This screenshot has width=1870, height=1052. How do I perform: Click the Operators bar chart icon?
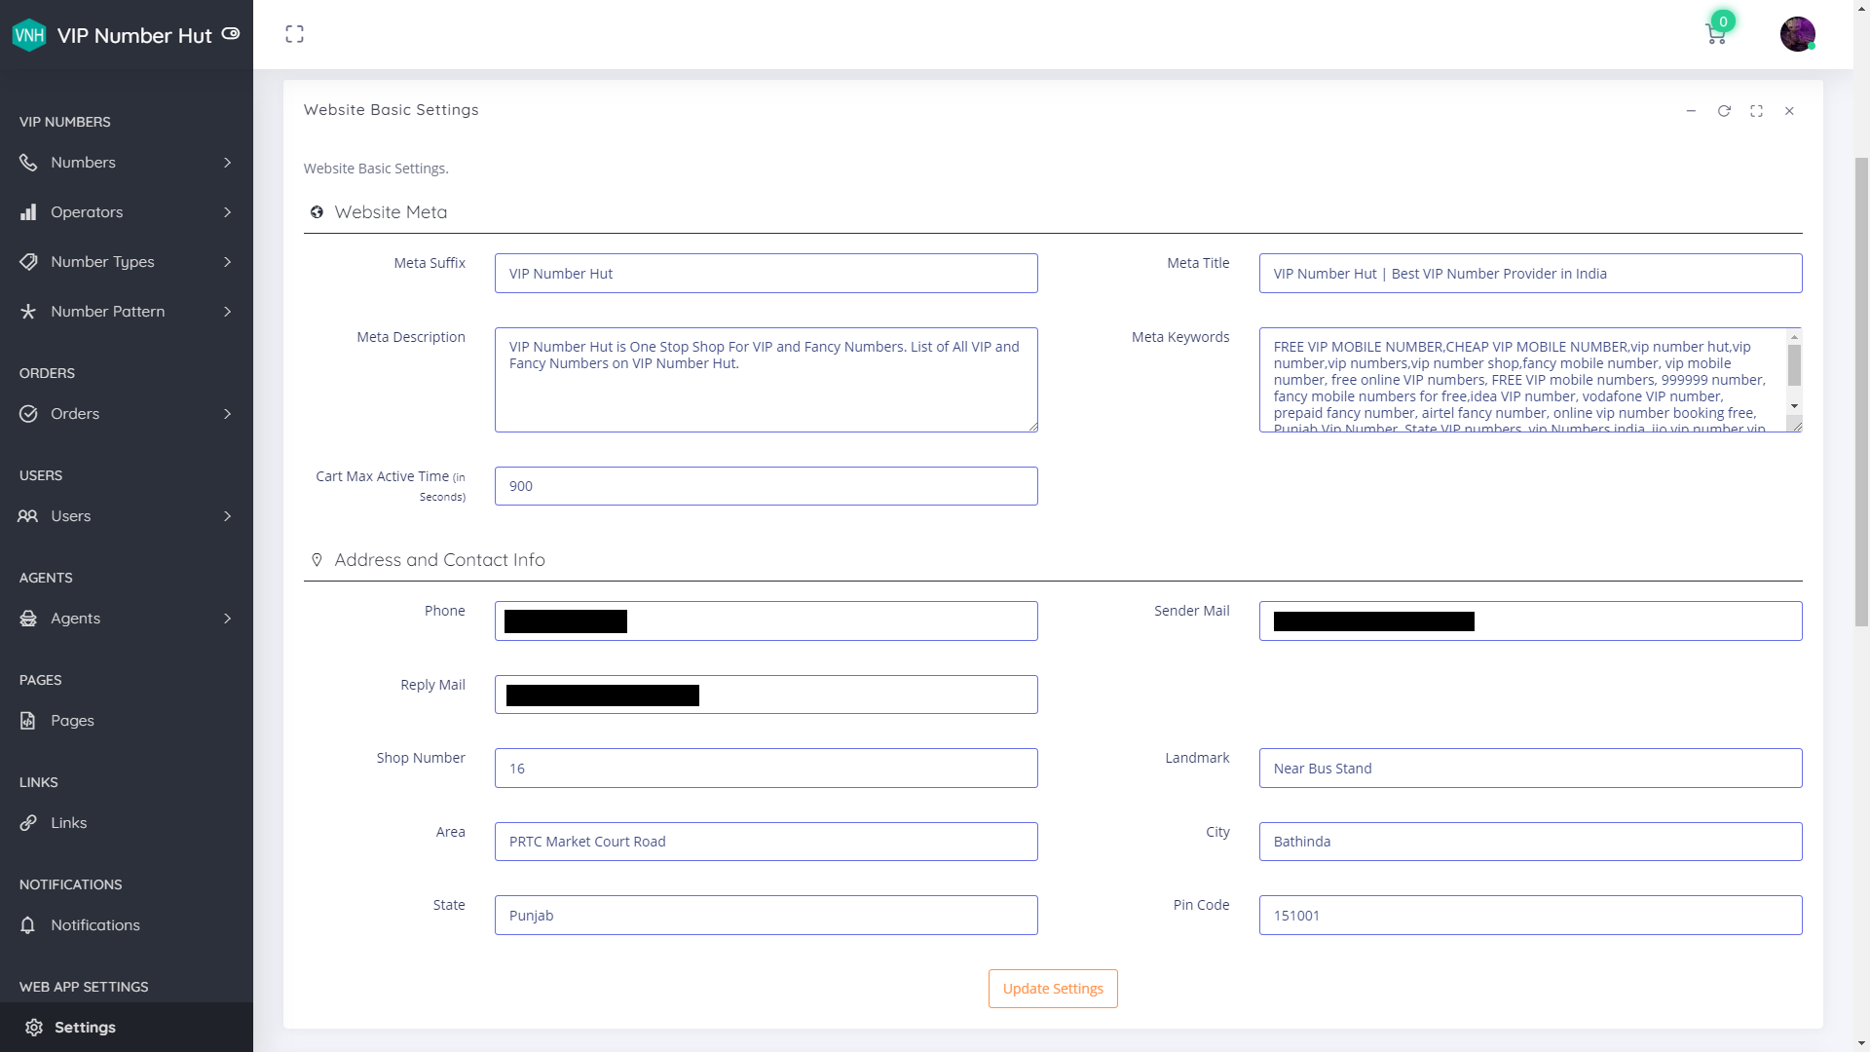28,212
